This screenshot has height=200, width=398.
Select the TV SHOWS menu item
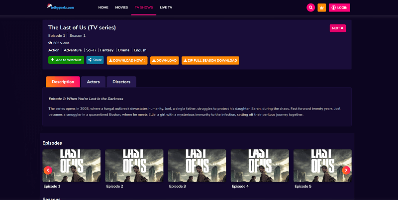[x=144, y=7]
